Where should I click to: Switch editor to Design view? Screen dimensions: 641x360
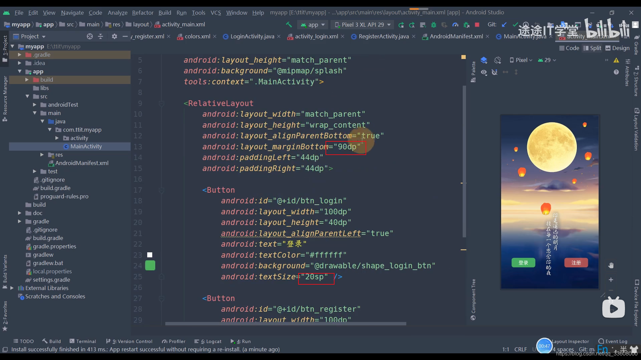[618, 48]
